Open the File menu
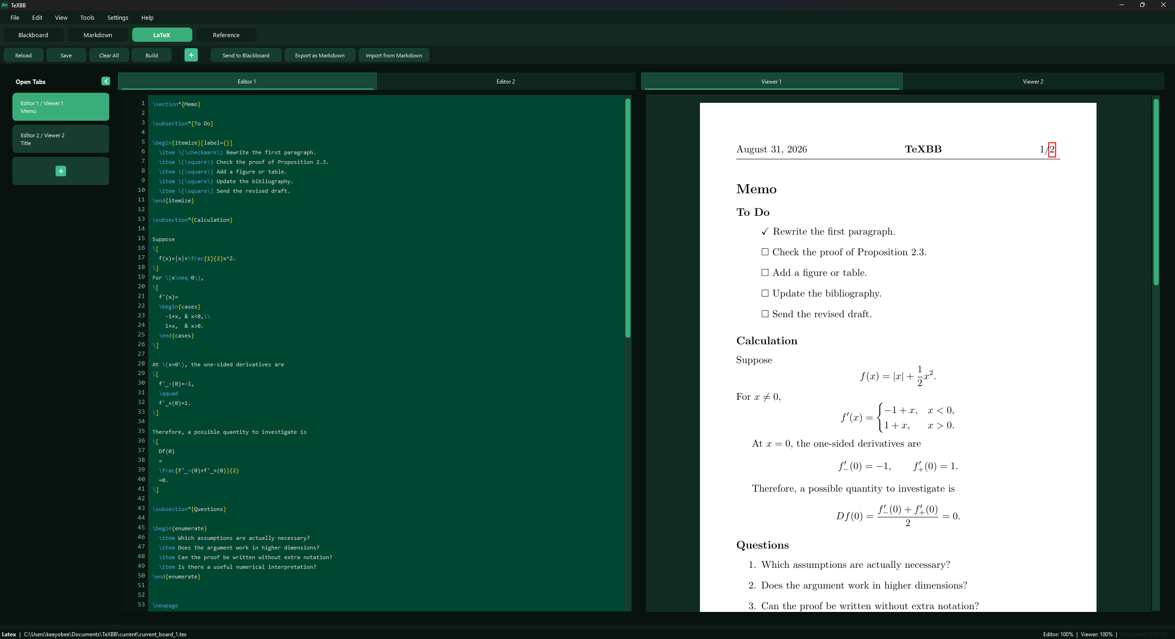The height and width of the screenshot is (639, 1175). pyautogui.click(x=15, y=17)
